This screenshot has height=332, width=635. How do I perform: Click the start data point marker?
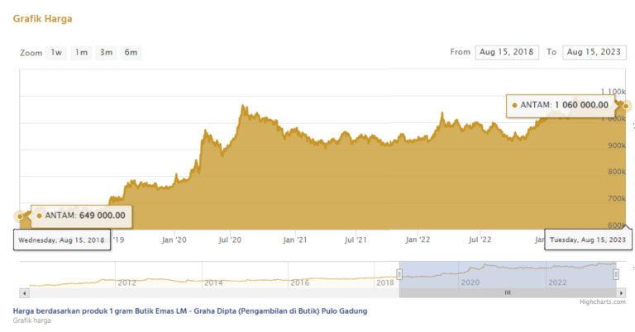20,216
